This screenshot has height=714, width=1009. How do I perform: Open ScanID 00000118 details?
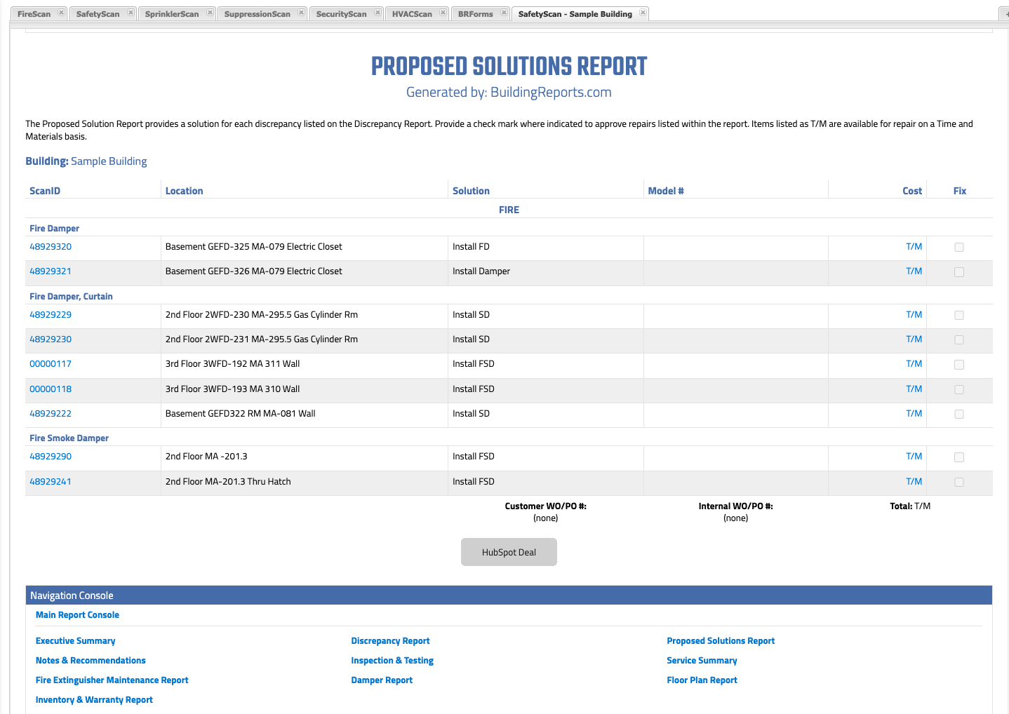coord(50,389)
